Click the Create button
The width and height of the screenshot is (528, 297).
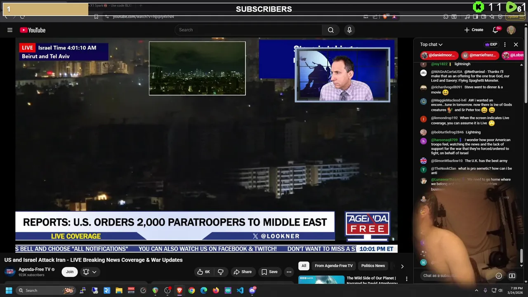pos(474,30)
